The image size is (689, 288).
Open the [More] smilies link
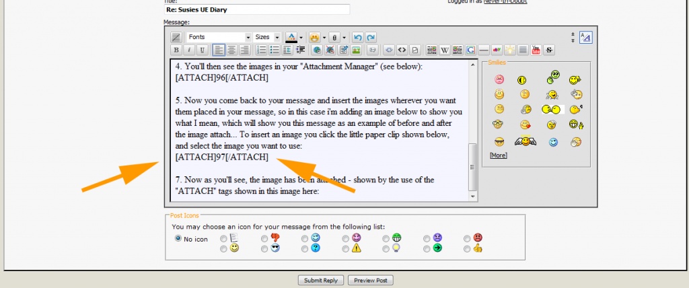click(498, 155)
